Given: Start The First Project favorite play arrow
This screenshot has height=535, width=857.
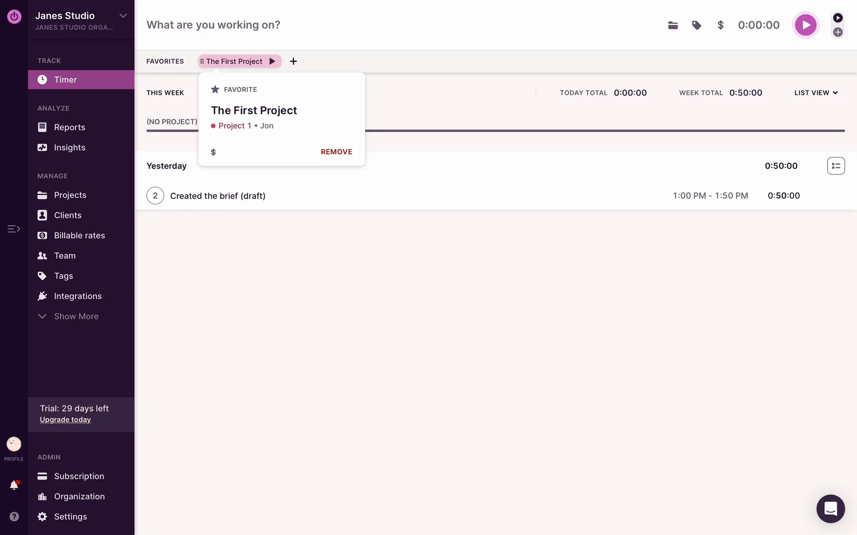Looking at the screenshot, I should [272, 62].
